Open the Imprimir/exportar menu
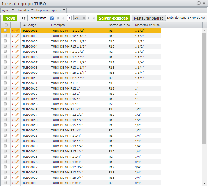208x186 pixels. [x=51, y=10]
